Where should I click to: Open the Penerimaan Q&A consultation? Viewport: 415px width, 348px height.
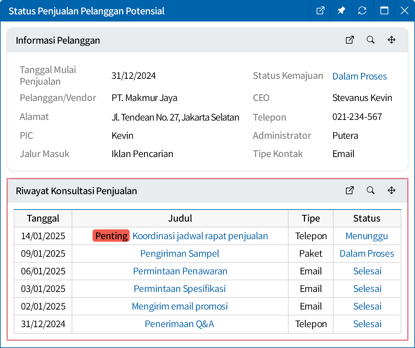click(x=179, y=324)
